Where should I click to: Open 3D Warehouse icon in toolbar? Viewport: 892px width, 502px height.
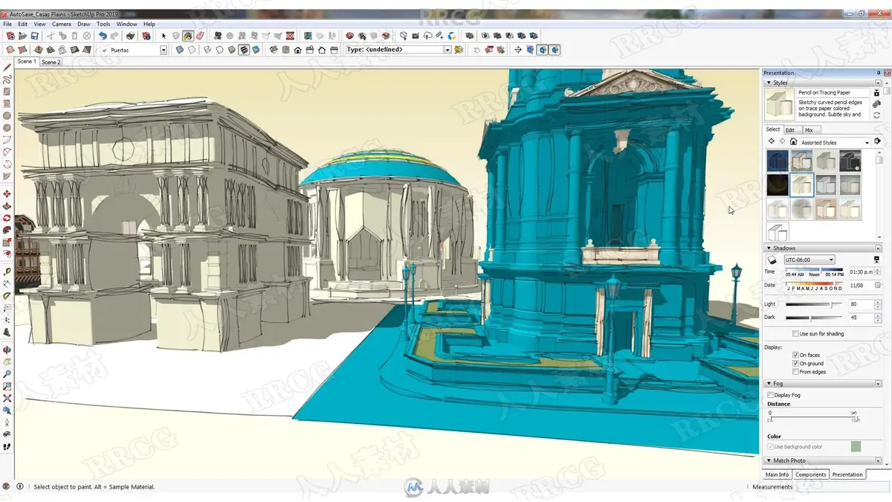[404, 36]
